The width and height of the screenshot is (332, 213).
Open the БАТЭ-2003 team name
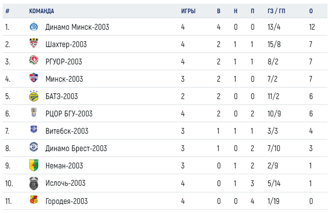pyautogui.click(x=62, y=96)
